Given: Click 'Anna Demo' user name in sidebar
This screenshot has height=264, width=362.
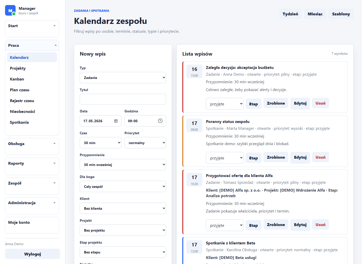Looking at the screenshot, I should 14,244.
